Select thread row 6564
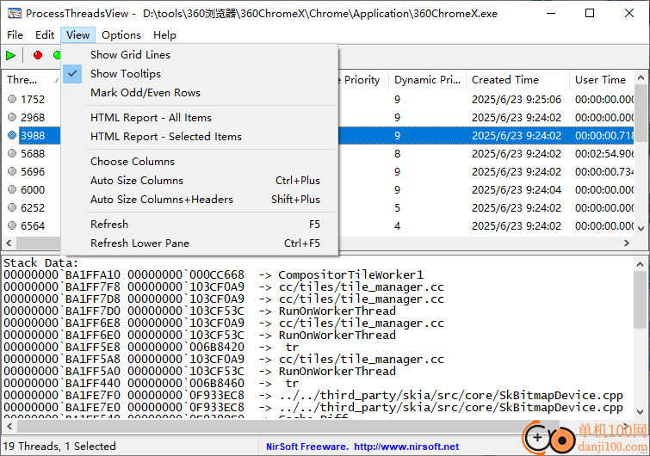 [x=33, y=225]
